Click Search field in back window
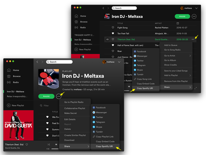The image size is (206, 155). (x=124, y=8)
